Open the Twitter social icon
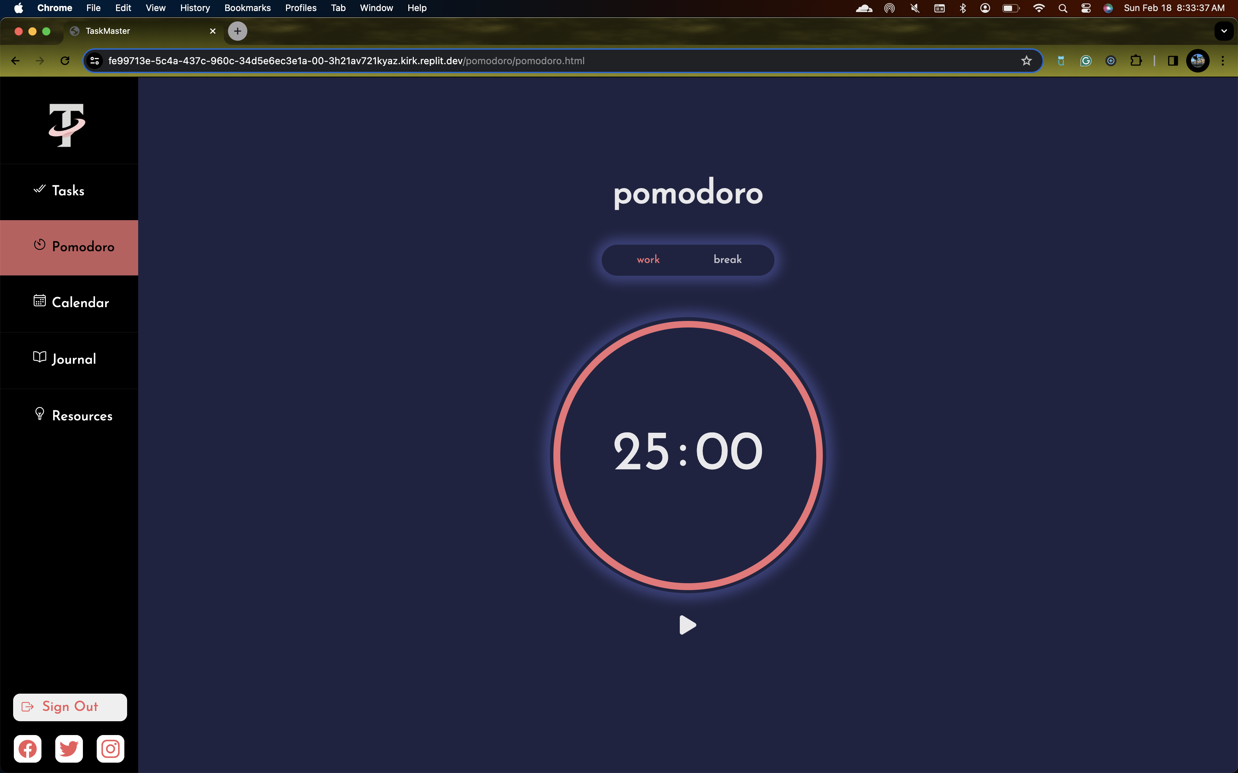 [x=69, y=749]
